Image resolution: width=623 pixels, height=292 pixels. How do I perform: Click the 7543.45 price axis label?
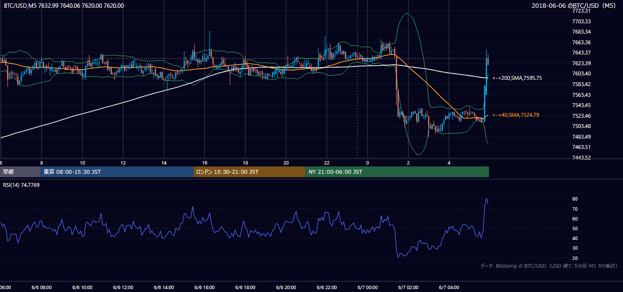[582, 105]
